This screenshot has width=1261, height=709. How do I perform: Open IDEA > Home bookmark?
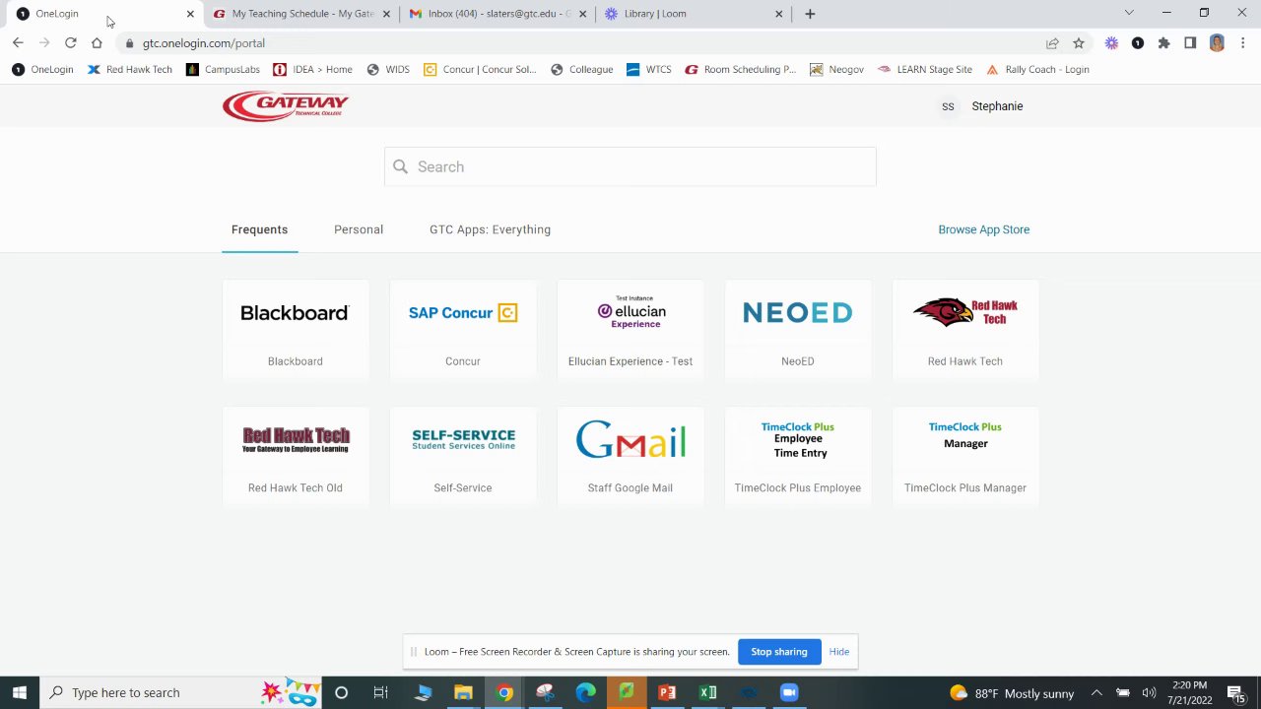click(x=312, y=70)
